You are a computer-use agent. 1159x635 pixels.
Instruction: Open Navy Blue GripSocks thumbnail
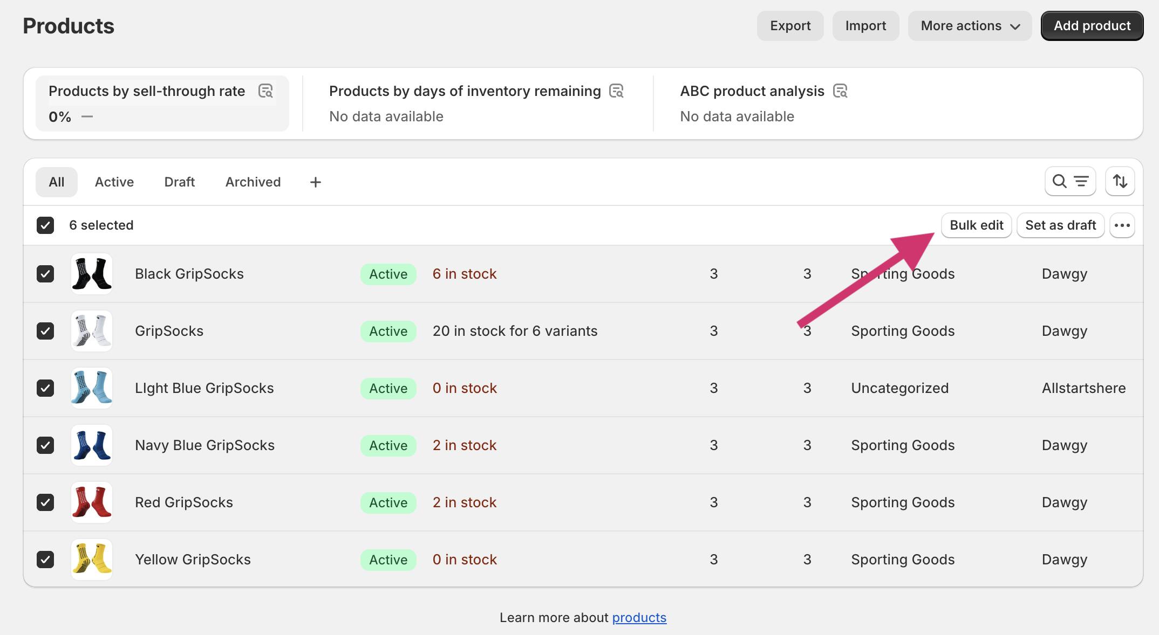click(x=92, y=445)
